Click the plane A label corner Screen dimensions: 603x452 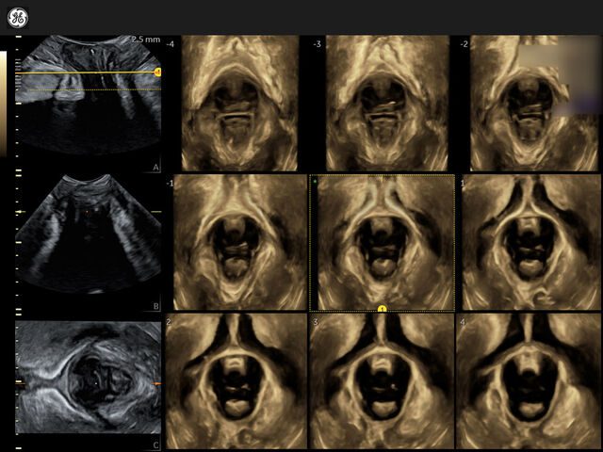click(155, 167)
